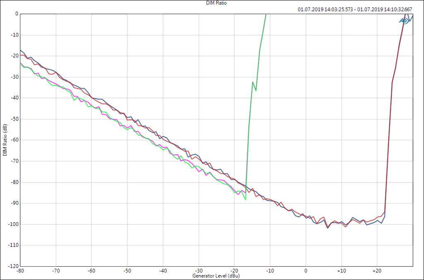
Task: Click the -100 tick on the DIM Ratio axis
Action: tap(14, 224)
